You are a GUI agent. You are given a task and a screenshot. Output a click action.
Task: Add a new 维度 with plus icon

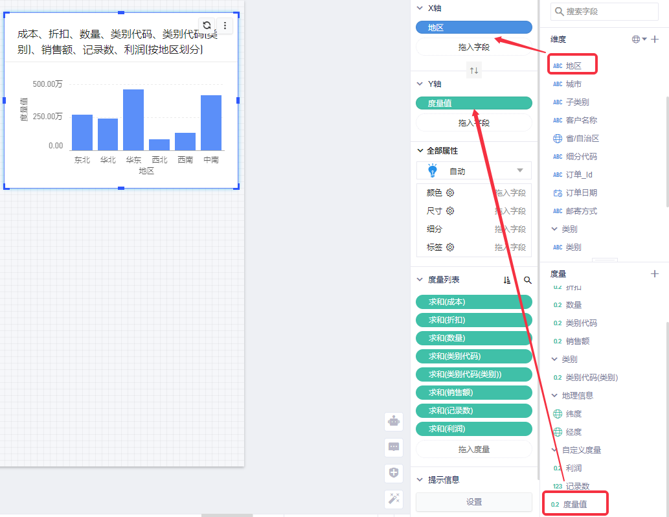point(655,39)
